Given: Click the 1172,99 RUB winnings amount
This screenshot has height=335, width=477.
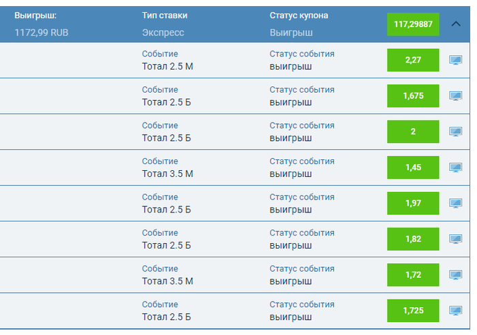Looking at the screenshot, I should [x=42, y=33].
